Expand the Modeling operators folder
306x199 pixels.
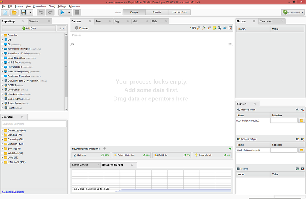[x=2, y=144]
